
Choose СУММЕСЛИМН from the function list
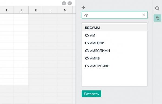(114, 51)
